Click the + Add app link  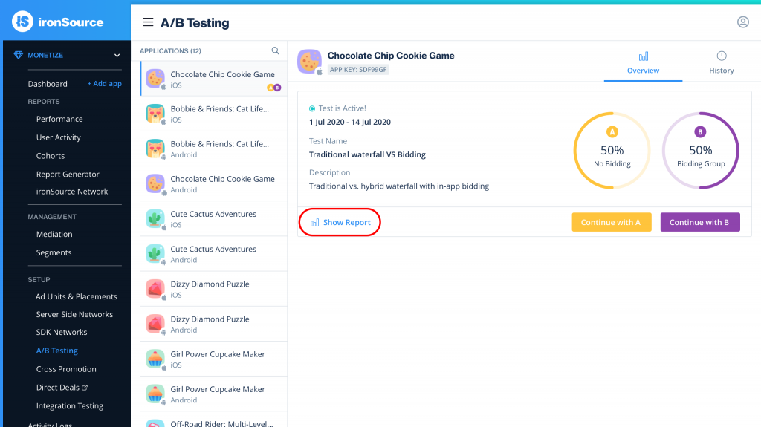click(x=104, y=83)
